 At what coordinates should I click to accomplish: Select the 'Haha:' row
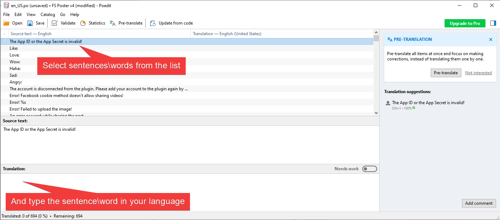click(x=187, y=69)
